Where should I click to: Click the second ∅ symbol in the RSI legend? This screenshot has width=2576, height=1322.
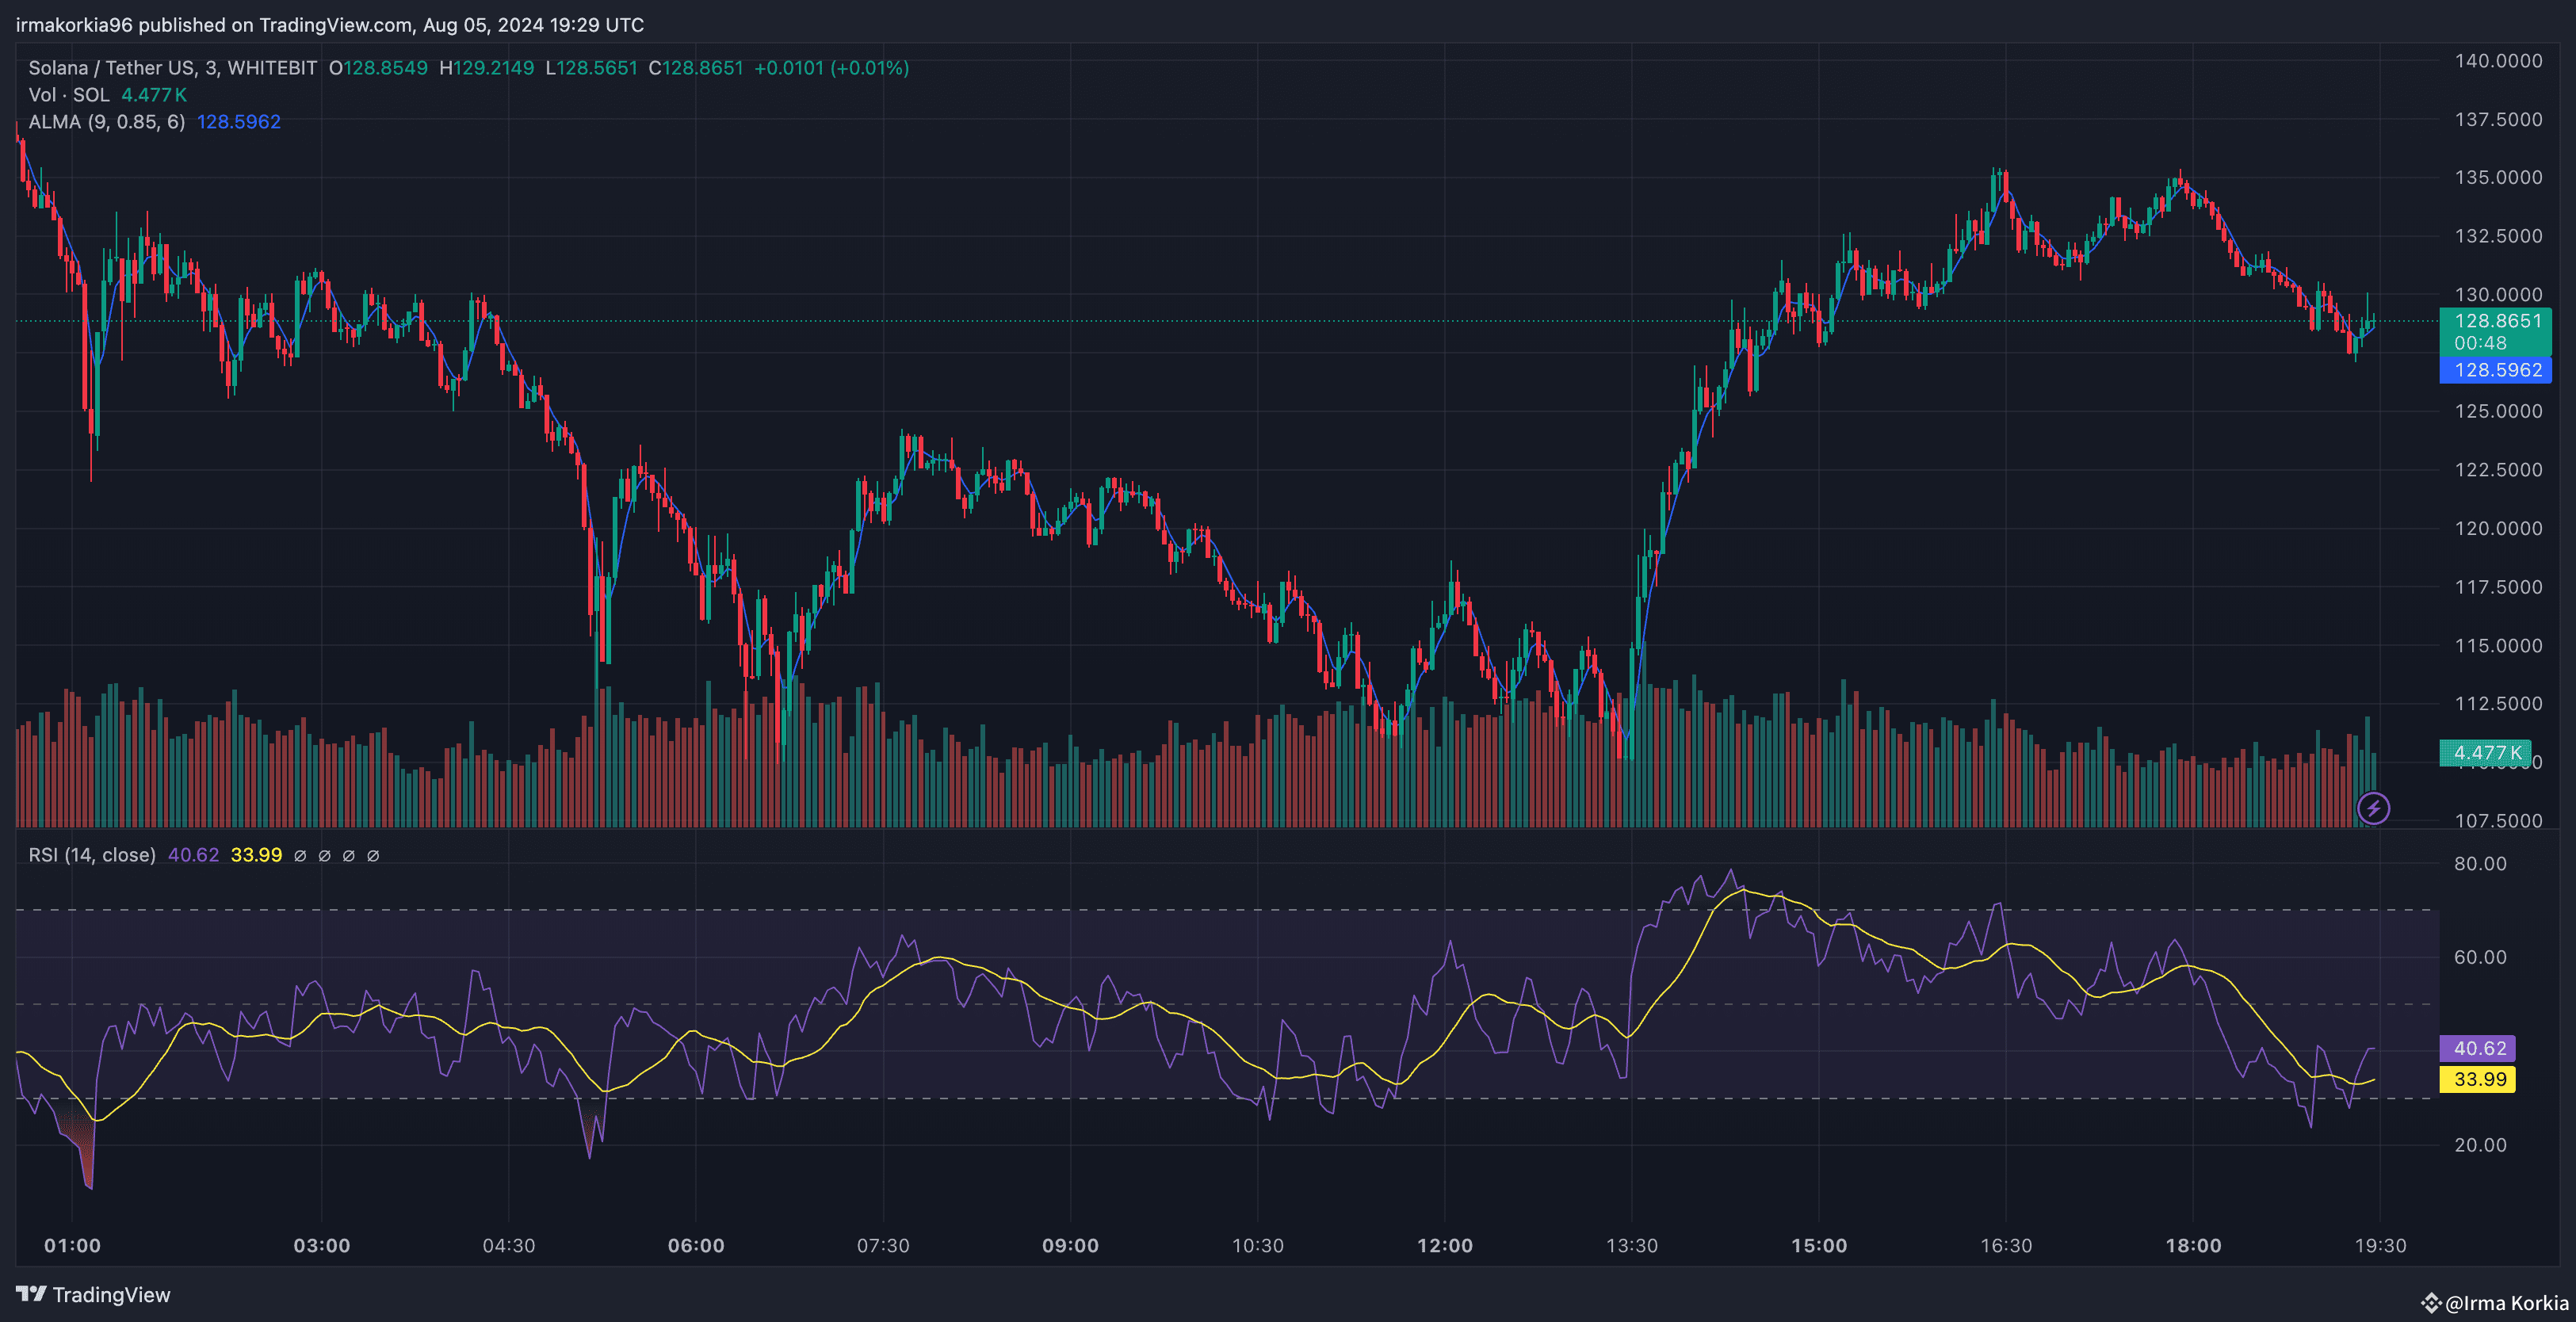tap(324, 856)
